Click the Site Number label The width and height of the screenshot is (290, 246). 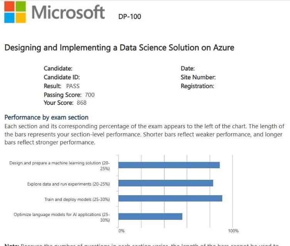(x=198, y=77)
